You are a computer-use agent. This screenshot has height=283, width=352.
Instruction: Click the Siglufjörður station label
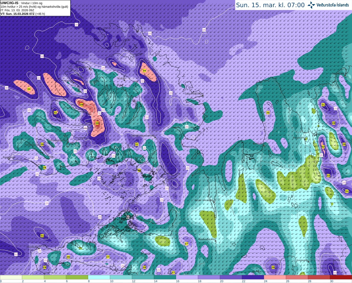click(x=339, y=74)
